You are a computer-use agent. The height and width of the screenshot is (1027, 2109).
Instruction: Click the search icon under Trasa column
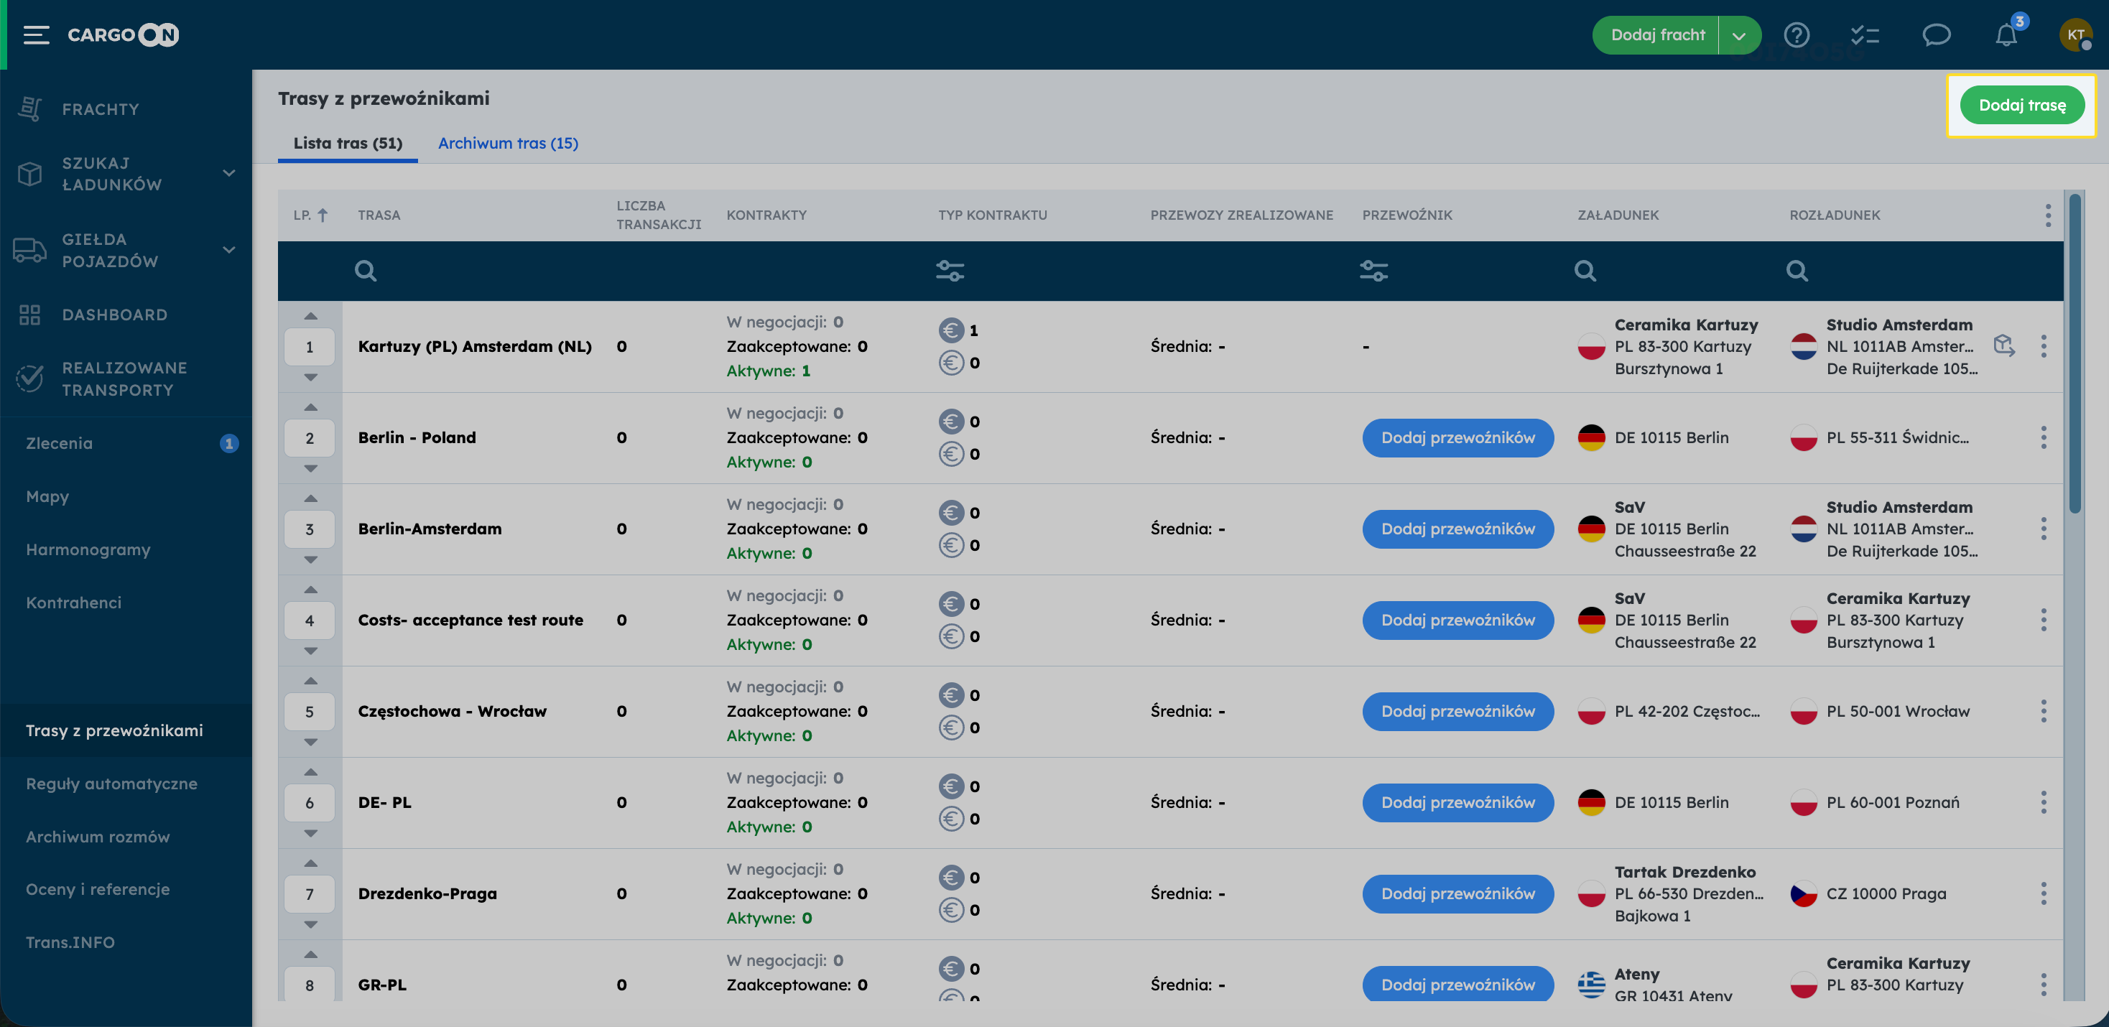click(366, 271)
